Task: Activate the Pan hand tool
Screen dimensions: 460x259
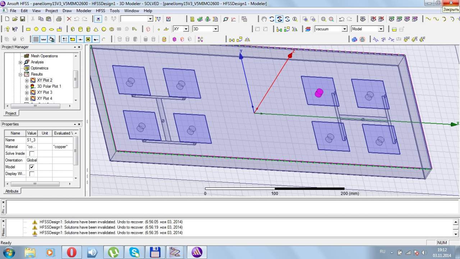Action: pos(264,19)
